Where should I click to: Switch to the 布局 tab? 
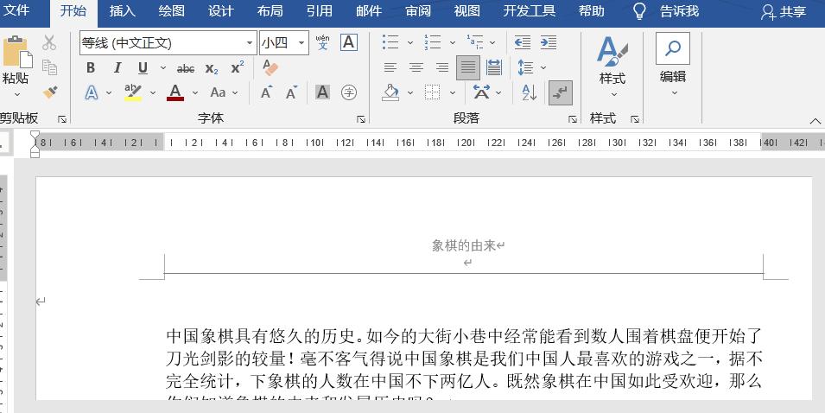[270, 10]
